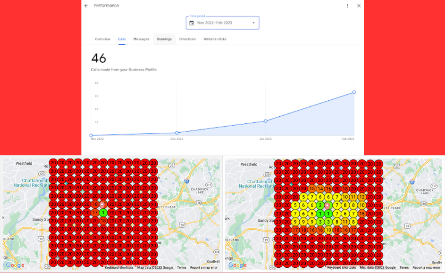
Task: Select the Calls tab
Action: coord(122,39)
